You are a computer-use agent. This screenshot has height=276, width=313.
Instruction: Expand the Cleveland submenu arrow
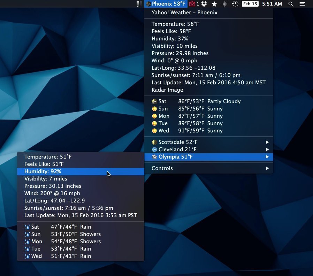(267, 149)
